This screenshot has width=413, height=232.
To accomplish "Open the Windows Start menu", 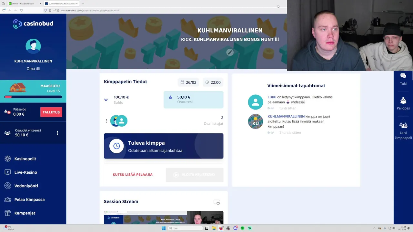I will [164, 228].
